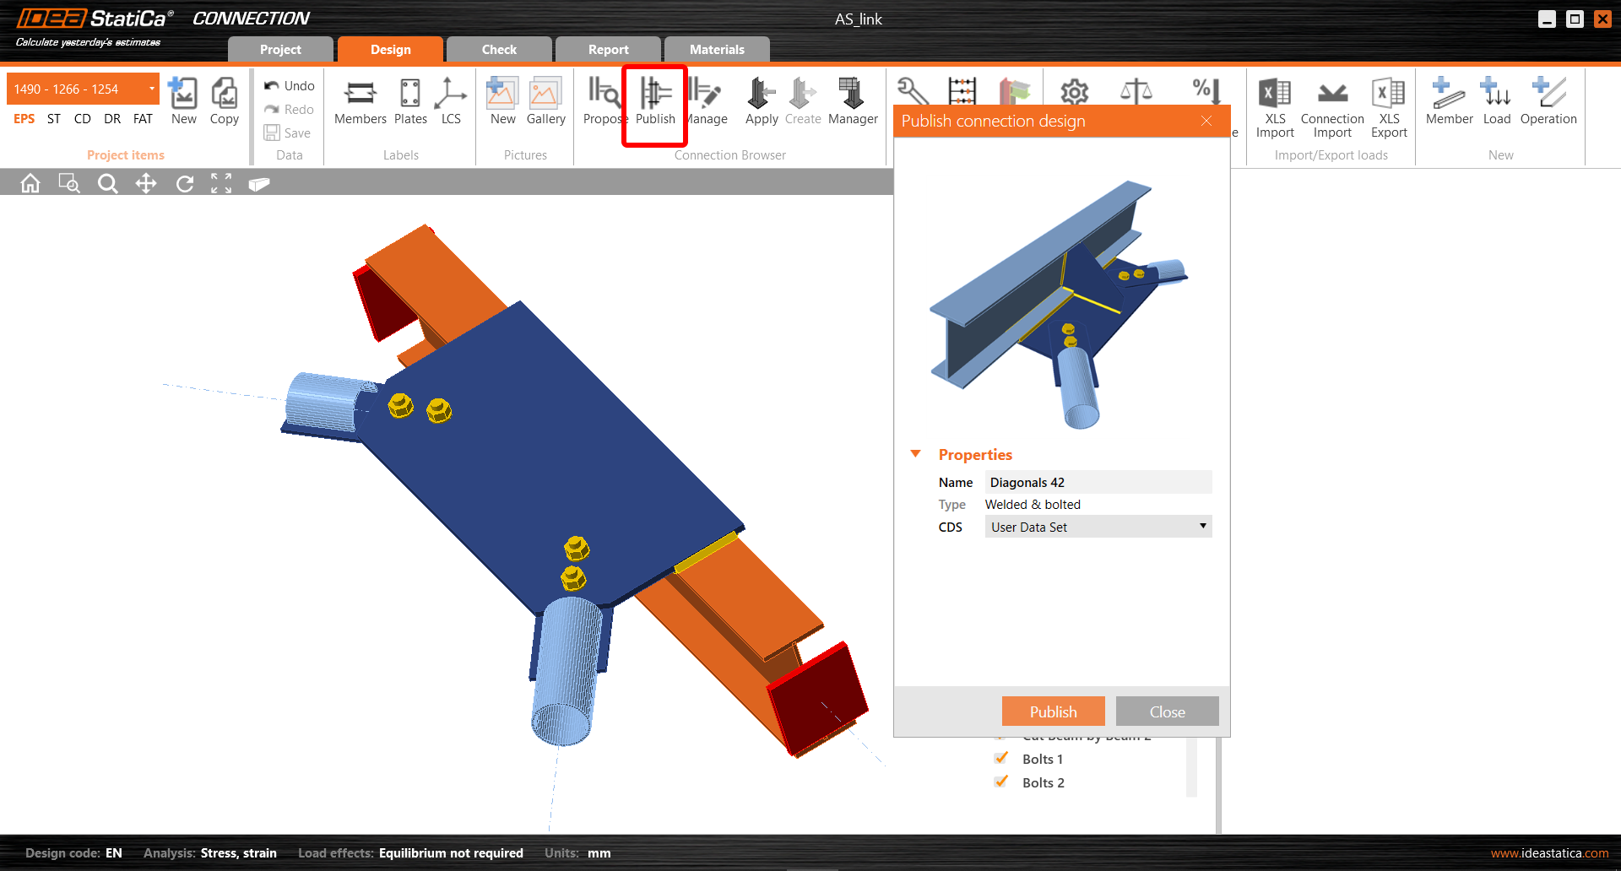Uncheck the Bolts 2 operation checkbox
This screenshot has width=1621, height=871.
(1001, 782)
